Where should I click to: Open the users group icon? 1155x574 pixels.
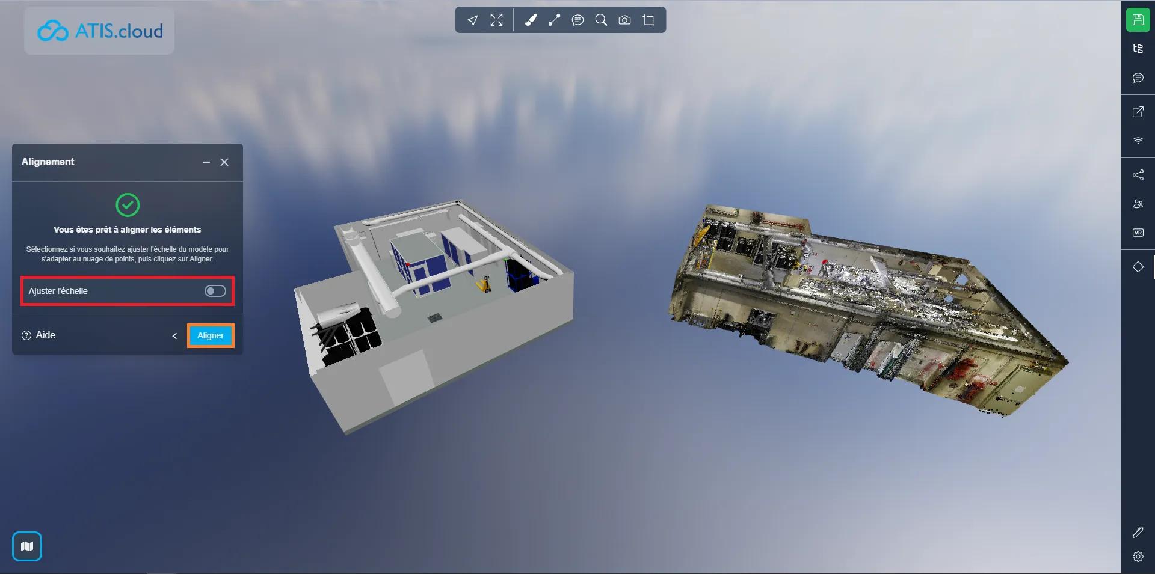tap(1138, 204)
